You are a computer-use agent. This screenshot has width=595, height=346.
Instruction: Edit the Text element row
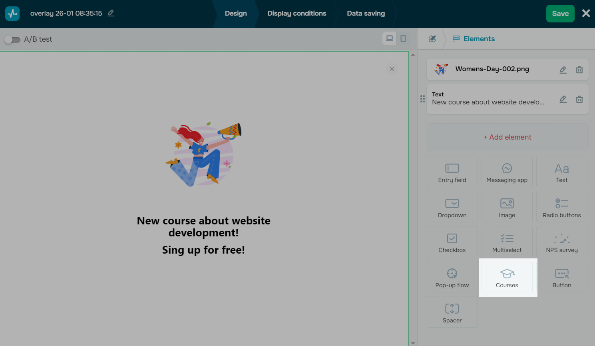(563, 99)
